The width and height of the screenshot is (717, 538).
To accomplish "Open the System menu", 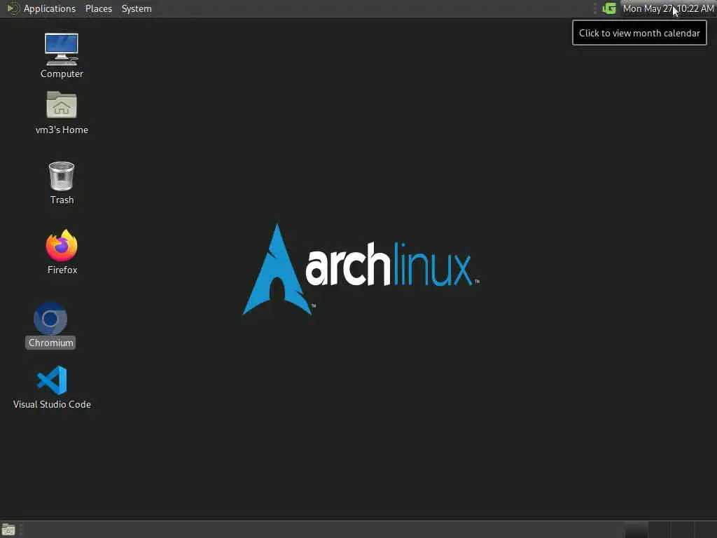I will click(137, 8).
